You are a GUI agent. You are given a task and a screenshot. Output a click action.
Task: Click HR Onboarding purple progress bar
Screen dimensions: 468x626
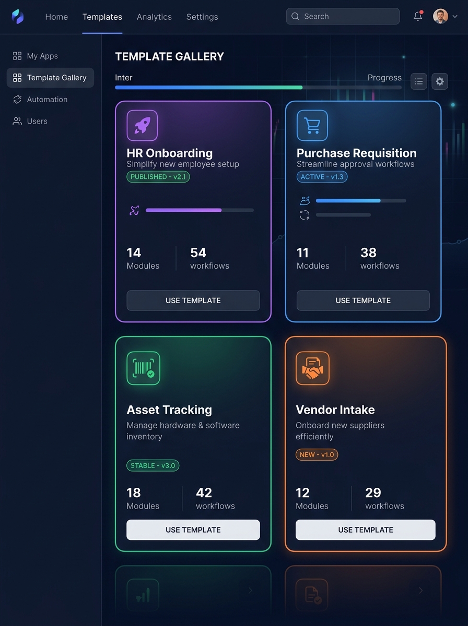tap(200, 210)
